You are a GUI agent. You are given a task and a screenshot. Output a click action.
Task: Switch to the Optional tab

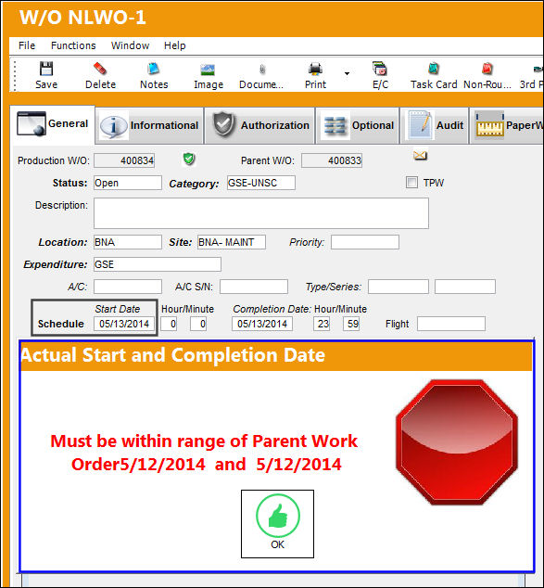(x=358, y=125)
